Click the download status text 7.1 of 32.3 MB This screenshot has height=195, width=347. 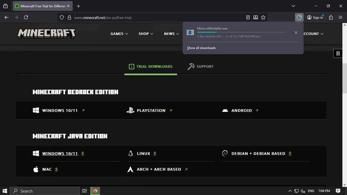pos(229,36)
